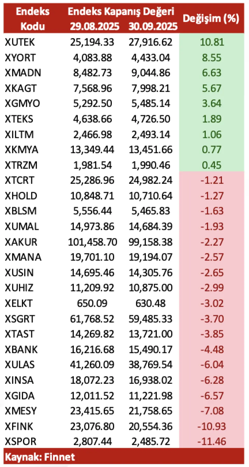Click the 30.09.2025 date subheader
Image resolution: width=249 pixels, height=467 pixels.
153,26
